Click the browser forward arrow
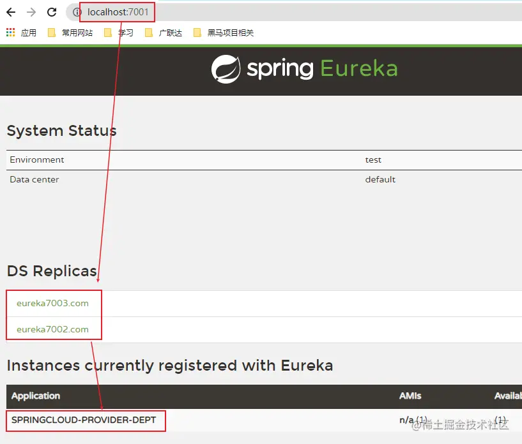Screen dimensions: 522x444 31,12
